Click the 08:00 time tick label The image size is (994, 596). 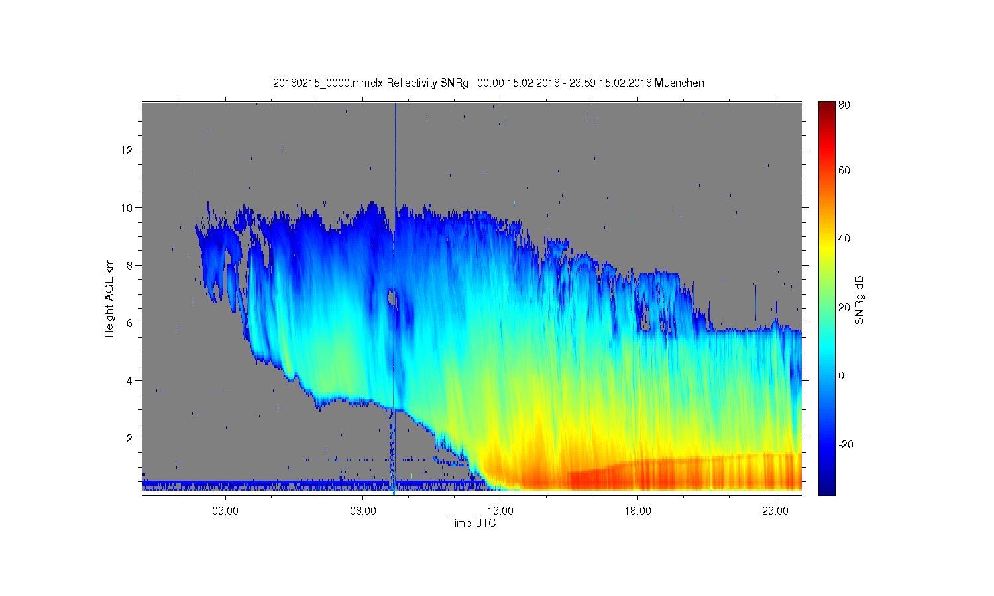pos(363,511)
